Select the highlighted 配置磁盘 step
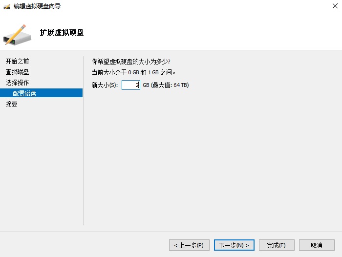The width and height of the screenshot is (342, 257). [x=41, y=93]
